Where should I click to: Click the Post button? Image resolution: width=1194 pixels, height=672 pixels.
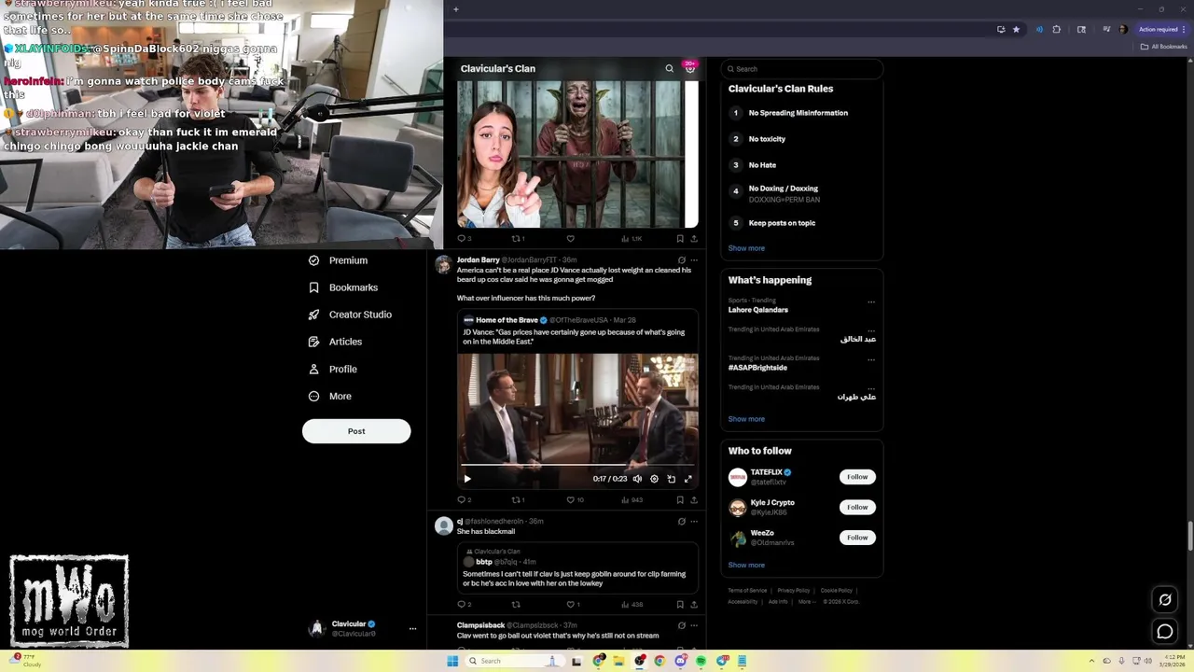(x=356, y=431)
